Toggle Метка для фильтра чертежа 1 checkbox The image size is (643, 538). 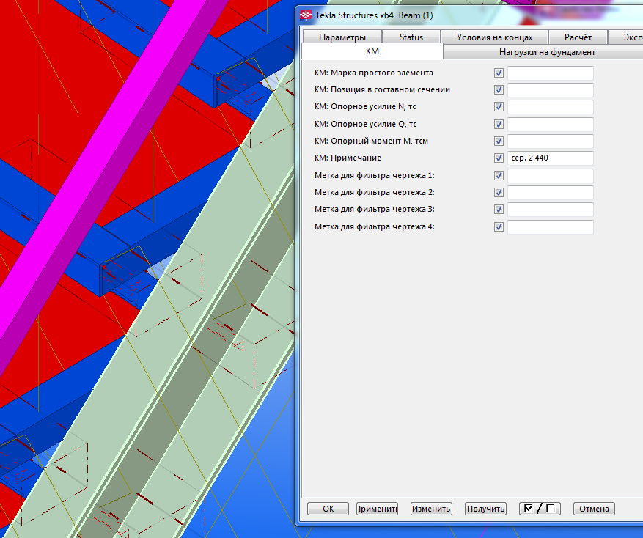[x=499, y=176]
